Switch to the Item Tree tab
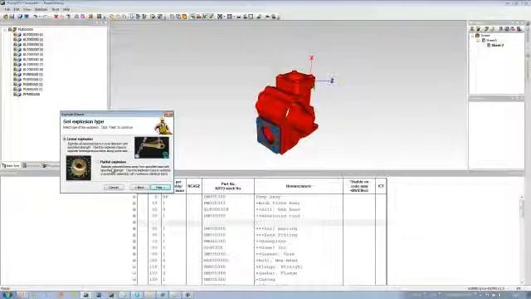531x299 pixels. coord(11,166)
